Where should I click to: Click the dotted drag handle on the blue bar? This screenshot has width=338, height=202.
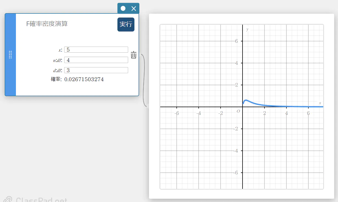10,55
